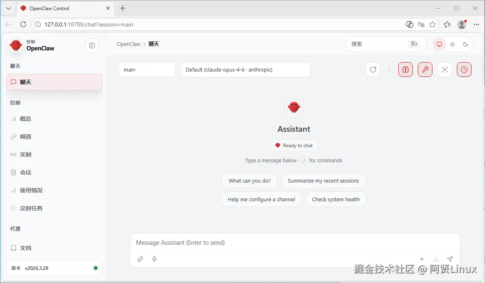Start voice input with microphone icon
This screenshot has width=485, height=283.
click(x=154, y=259)
